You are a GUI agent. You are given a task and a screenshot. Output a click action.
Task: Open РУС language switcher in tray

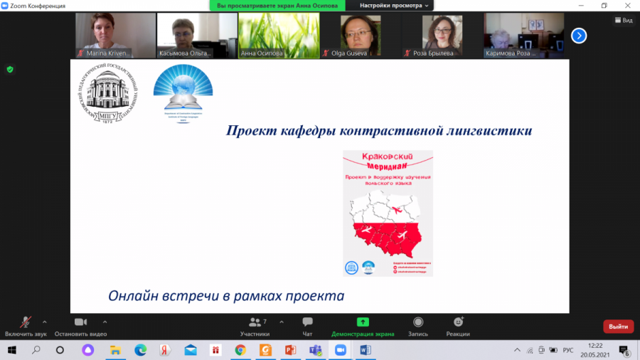point(568,350)
